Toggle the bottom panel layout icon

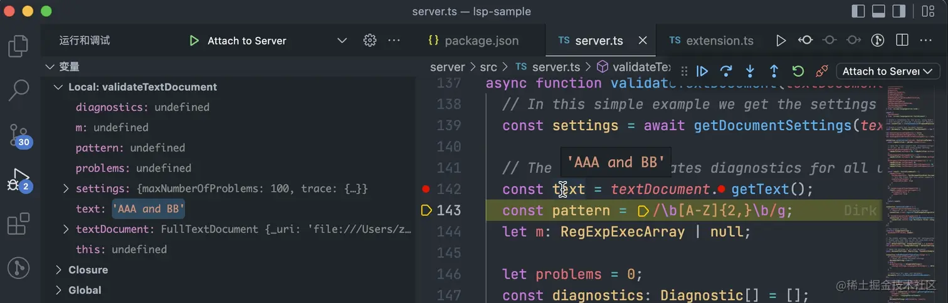tap(878, 11)
